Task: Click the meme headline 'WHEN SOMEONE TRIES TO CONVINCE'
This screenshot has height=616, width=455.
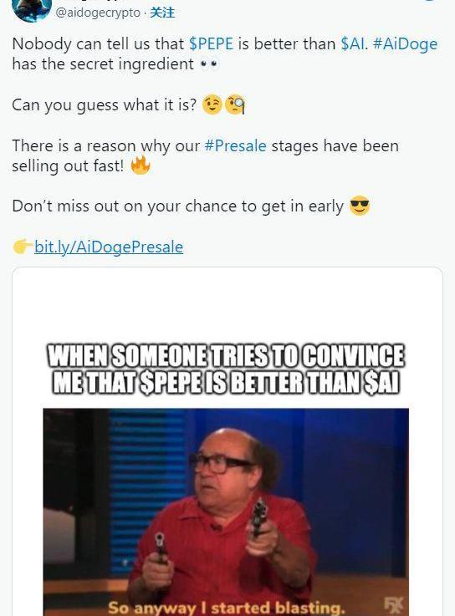Action: click(x=226, y=355)
